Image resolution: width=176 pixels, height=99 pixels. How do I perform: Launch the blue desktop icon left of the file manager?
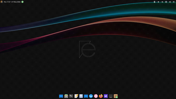pos(61,96)
